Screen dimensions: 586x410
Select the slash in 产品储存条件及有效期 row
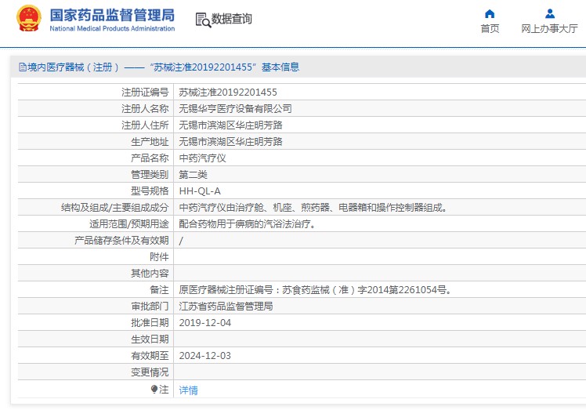pos(181,241)
